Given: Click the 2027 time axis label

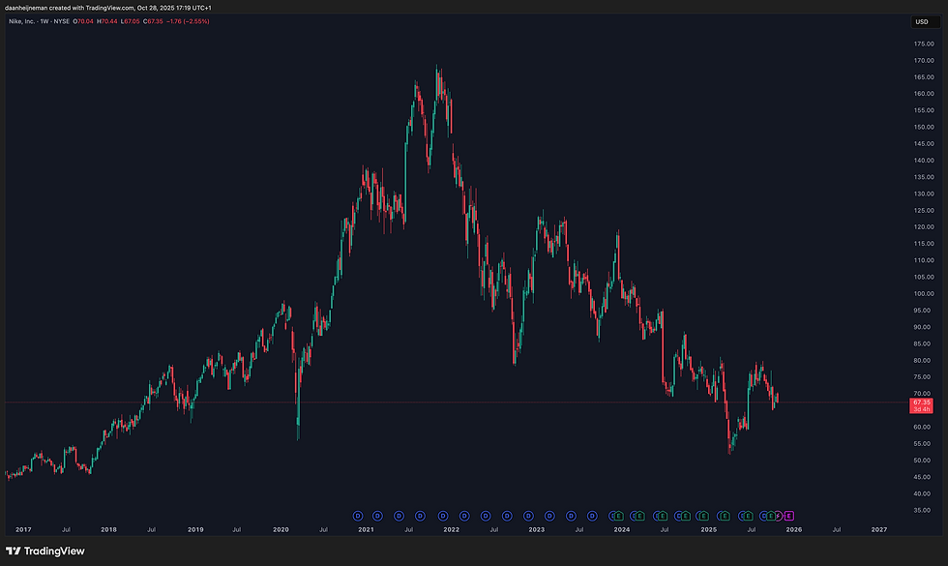Looking at the screenshot, I should point(879,530).
